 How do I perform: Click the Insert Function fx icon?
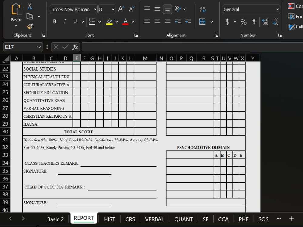[x=75, y=47]
